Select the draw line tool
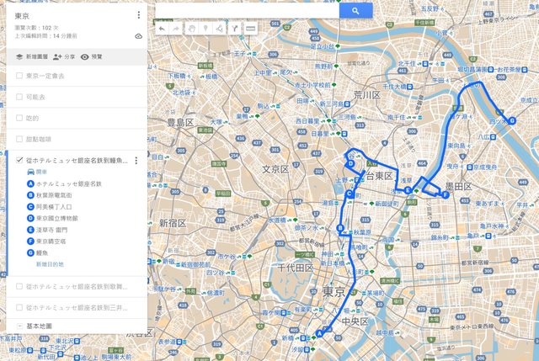The height and width of the screenshot is (361, 539). pyautogui.click(x=220, y=29)
